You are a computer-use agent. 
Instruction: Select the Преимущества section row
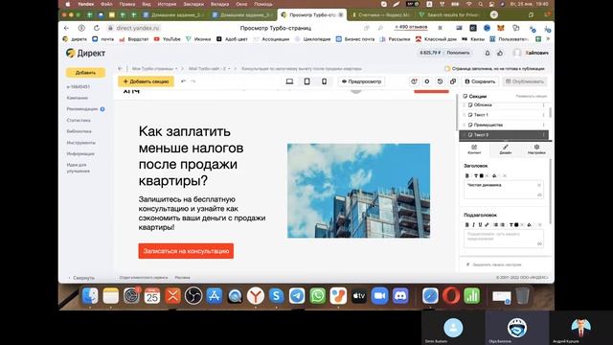(504, 125)
